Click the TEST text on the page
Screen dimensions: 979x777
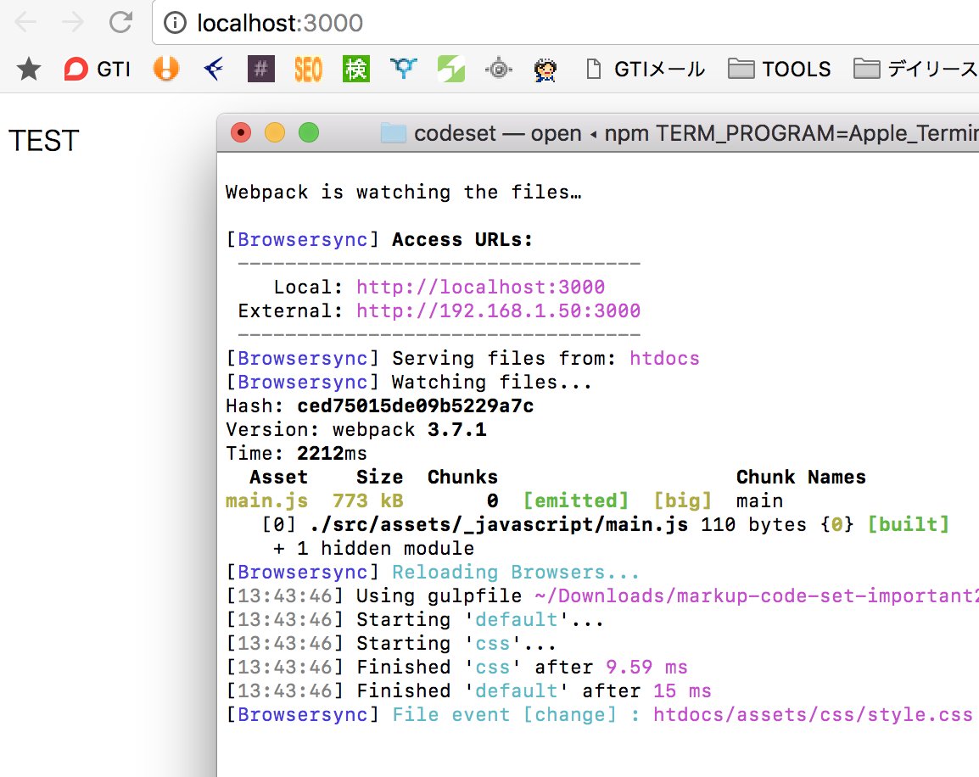pos(44,141)
